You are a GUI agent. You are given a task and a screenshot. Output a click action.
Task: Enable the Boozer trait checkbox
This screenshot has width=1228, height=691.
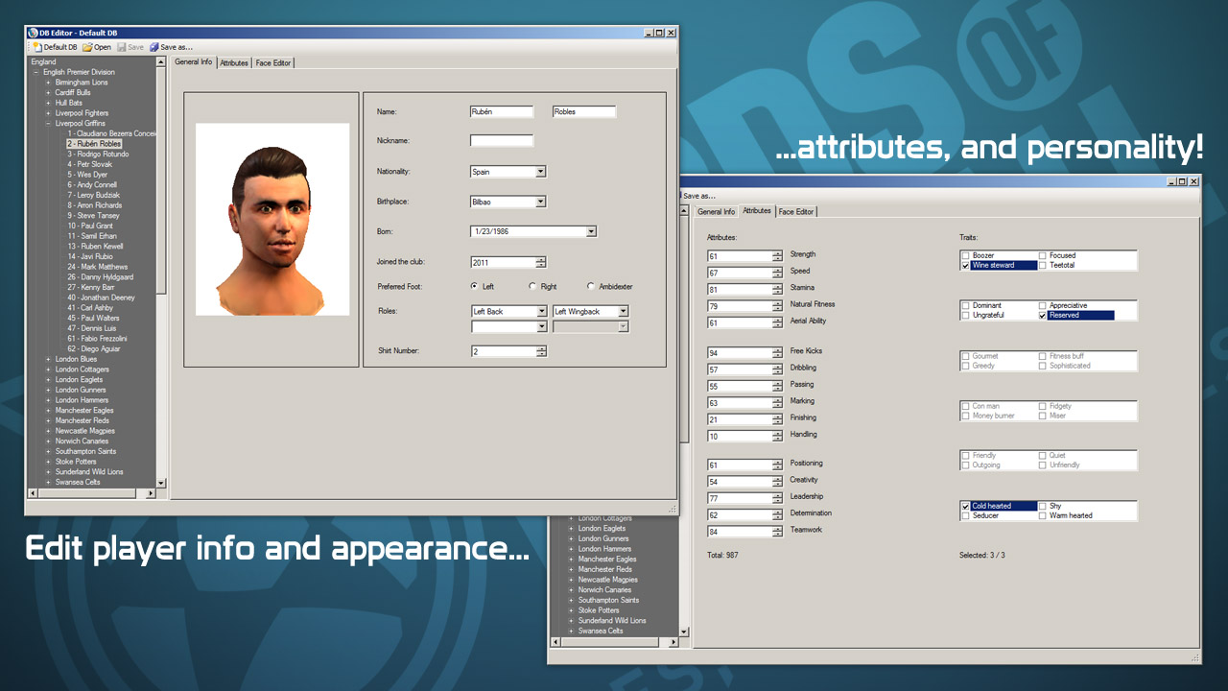[x=965, y=256]
